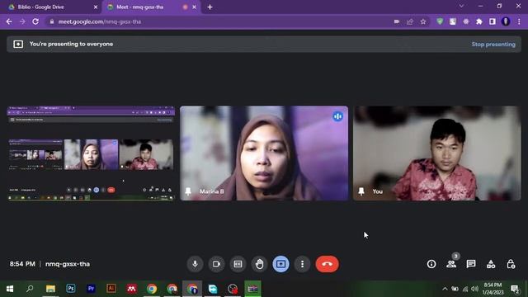The image size is (528, 297).
Task: Click meeting code nmq-gxsx-tha text
Action: tap(68, 264)
